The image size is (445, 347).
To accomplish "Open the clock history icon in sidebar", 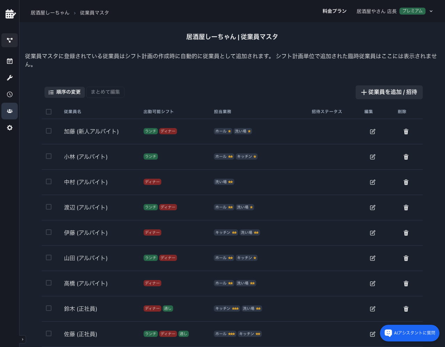I will 9,94.
